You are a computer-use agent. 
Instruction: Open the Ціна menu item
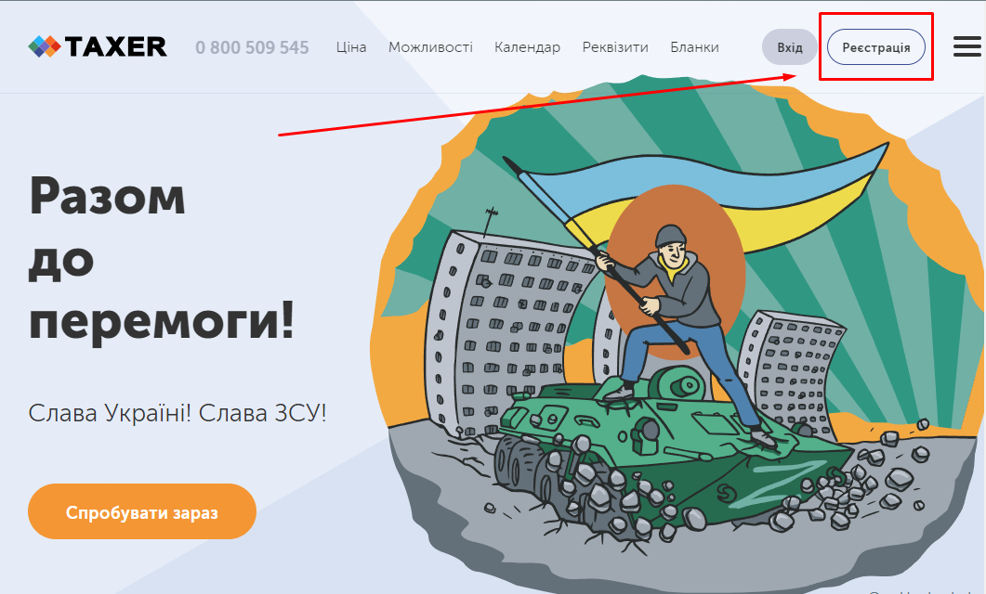351,47
